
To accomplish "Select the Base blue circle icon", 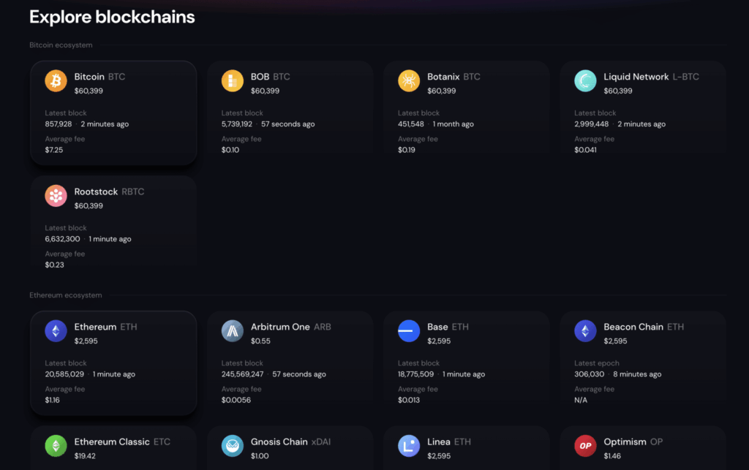I will [409, 330].
